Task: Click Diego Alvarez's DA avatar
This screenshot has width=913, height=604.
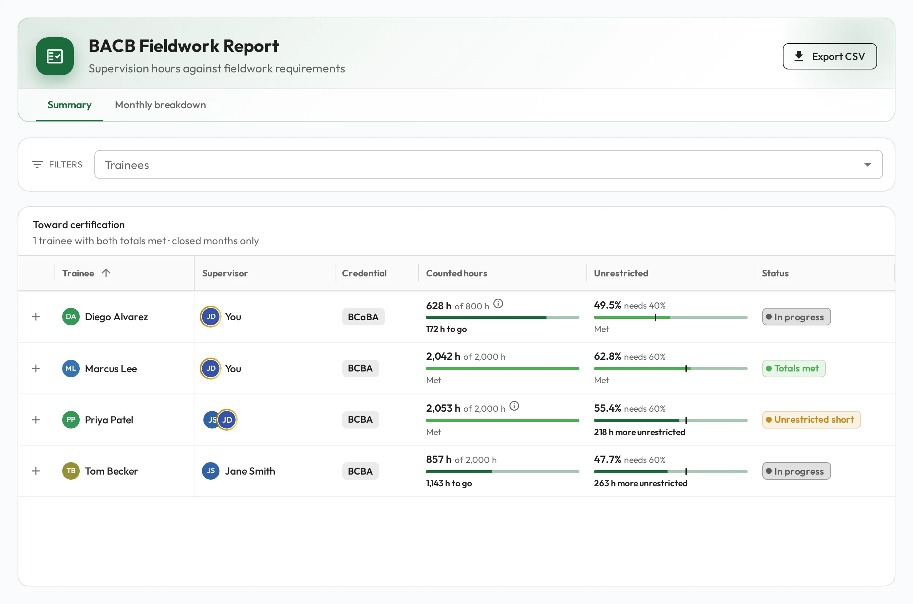Action: click(71, 317)
